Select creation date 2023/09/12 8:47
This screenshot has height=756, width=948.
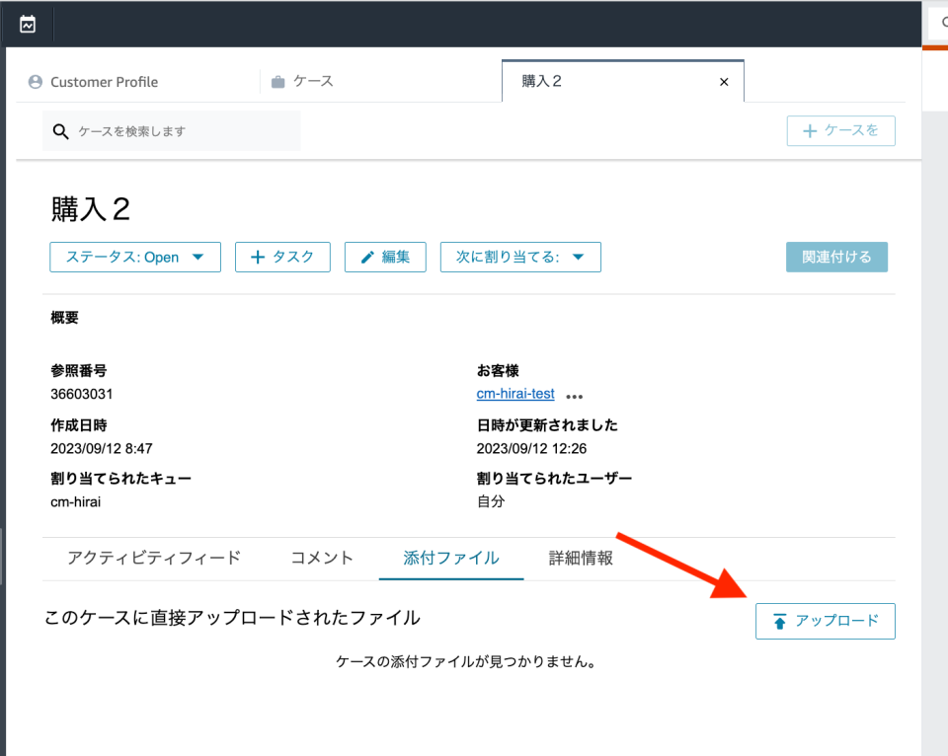click(x=102, y=448)
